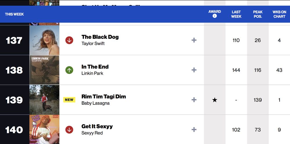290x144 pixels.
Task: Open The Black Dog song title
Action: point(100,37)
